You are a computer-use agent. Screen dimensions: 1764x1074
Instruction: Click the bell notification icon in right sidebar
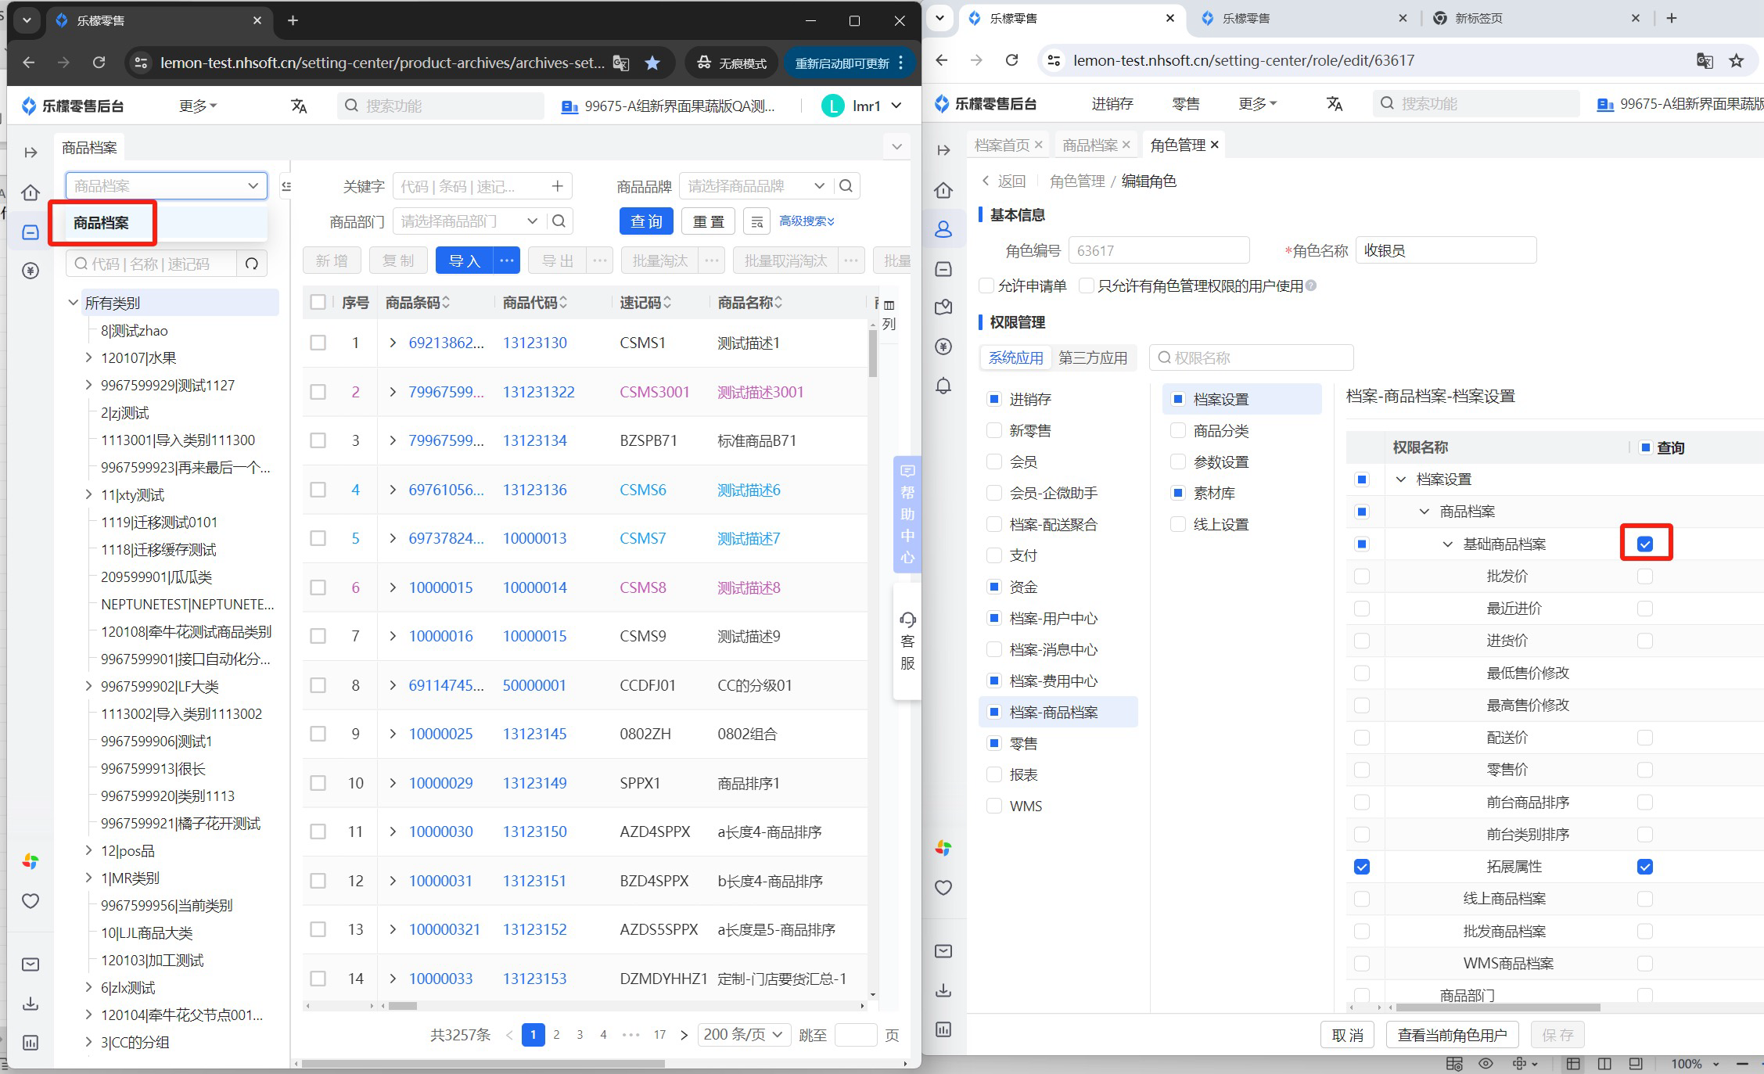coord(943,386)
